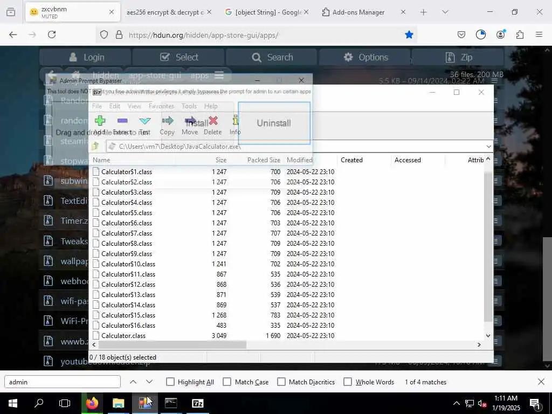The width and height of the screenshot is (552, 414).
Task: Open notification center icon
Action: (x=535, y=403)
